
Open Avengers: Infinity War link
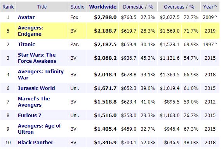click(41, 74)
